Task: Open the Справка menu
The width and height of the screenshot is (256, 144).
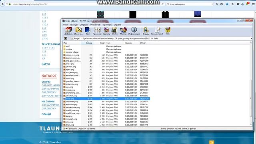Action: (x=117, y=25)
